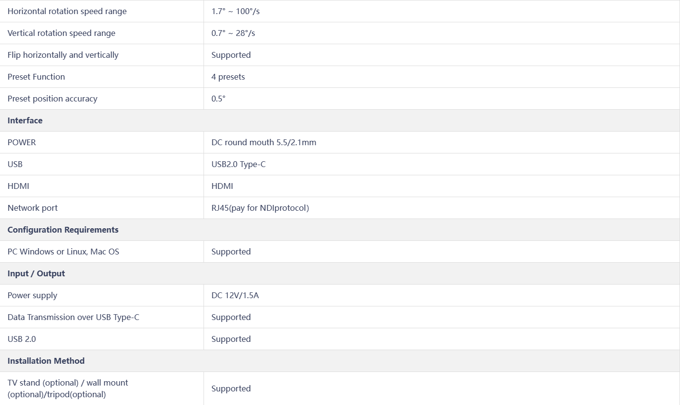Select the RJ45(pay for NDIprotocol) value
The height and width of the screenshot is (405, 680).
260,208
